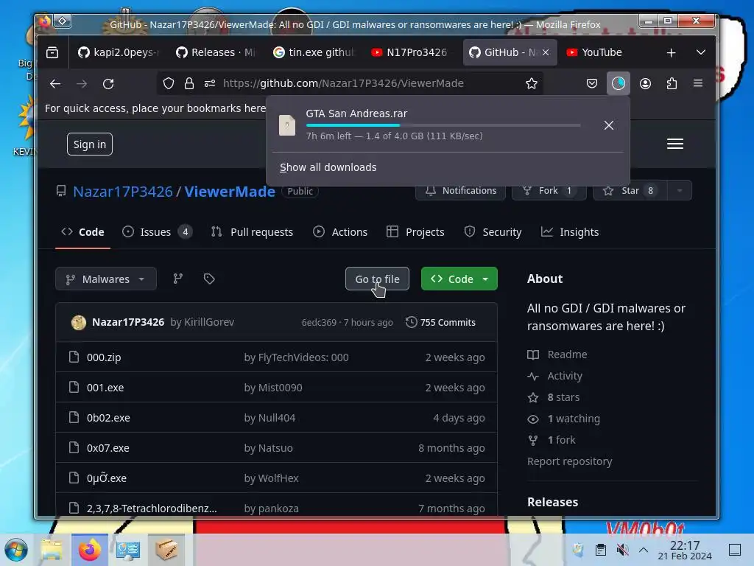Open the Windows Start orb
The image size is (754, 566).
tap(16, 550)
